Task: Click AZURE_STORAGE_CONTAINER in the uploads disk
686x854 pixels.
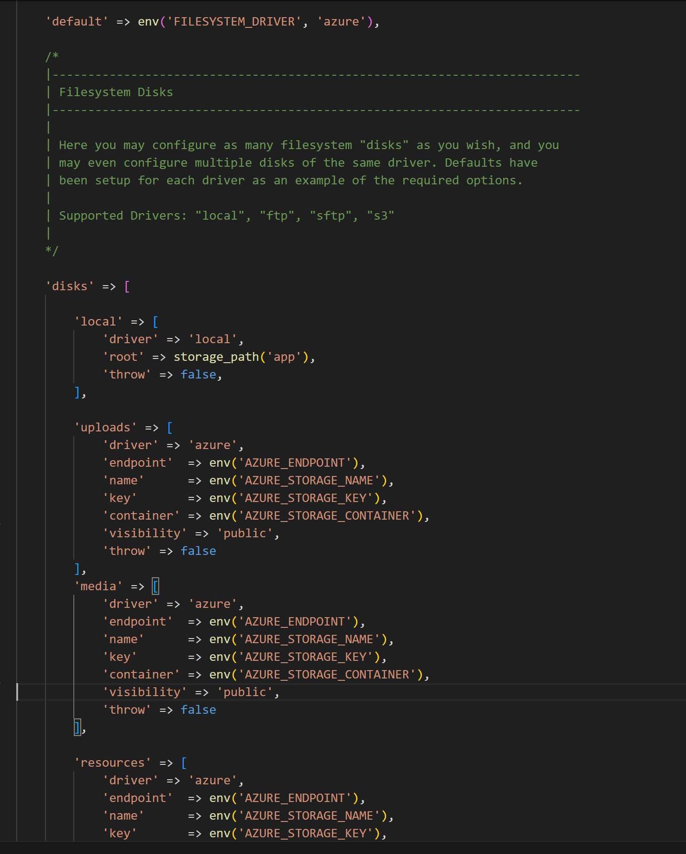Action: point(327,516)
